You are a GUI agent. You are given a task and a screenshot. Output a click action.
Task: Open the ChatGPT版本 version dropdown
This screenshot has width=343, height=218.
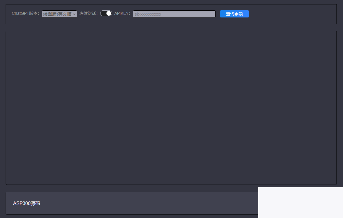(59, 14)
